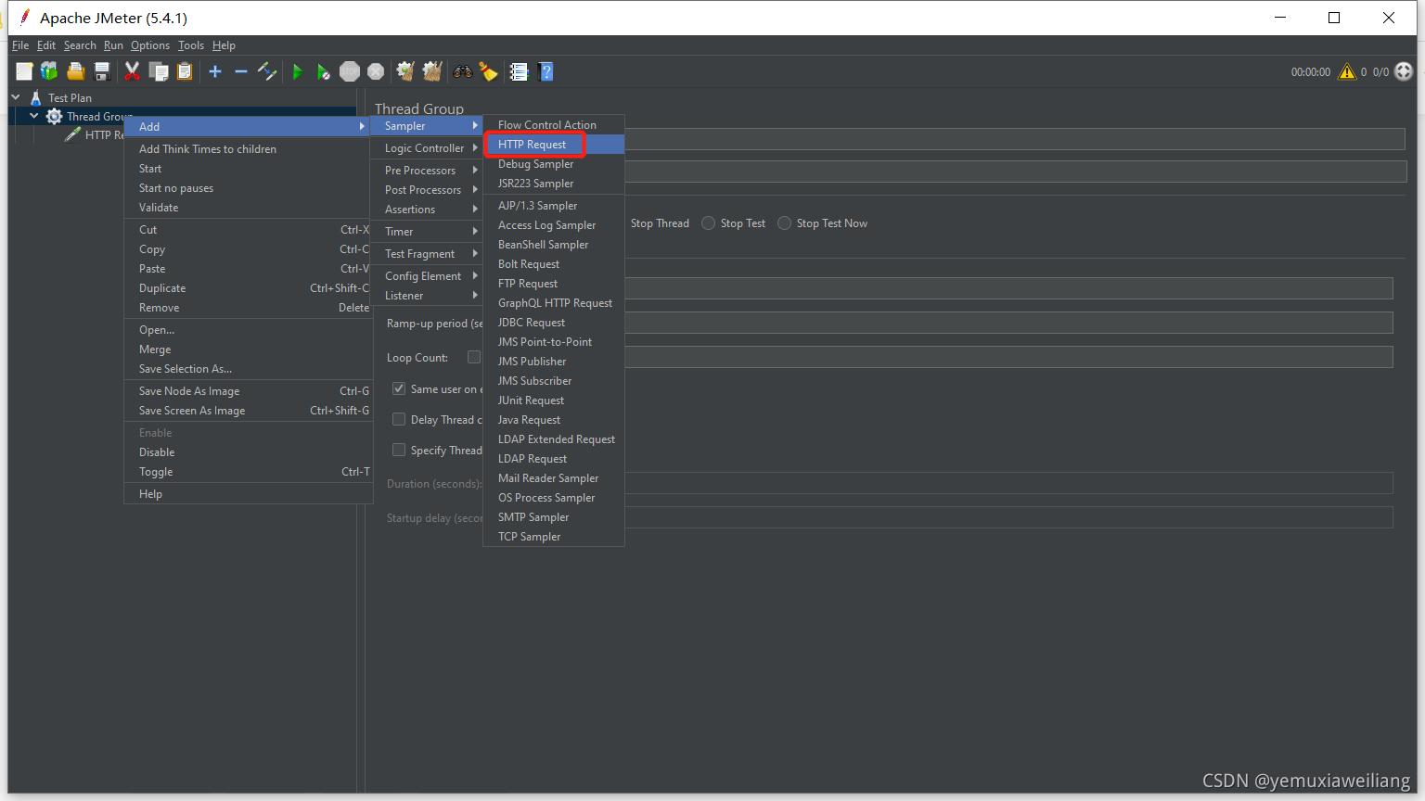Viewport: 1425px width, 801px height.
Task: Click Disable in the context menu
Action: [x=249, y=451]
